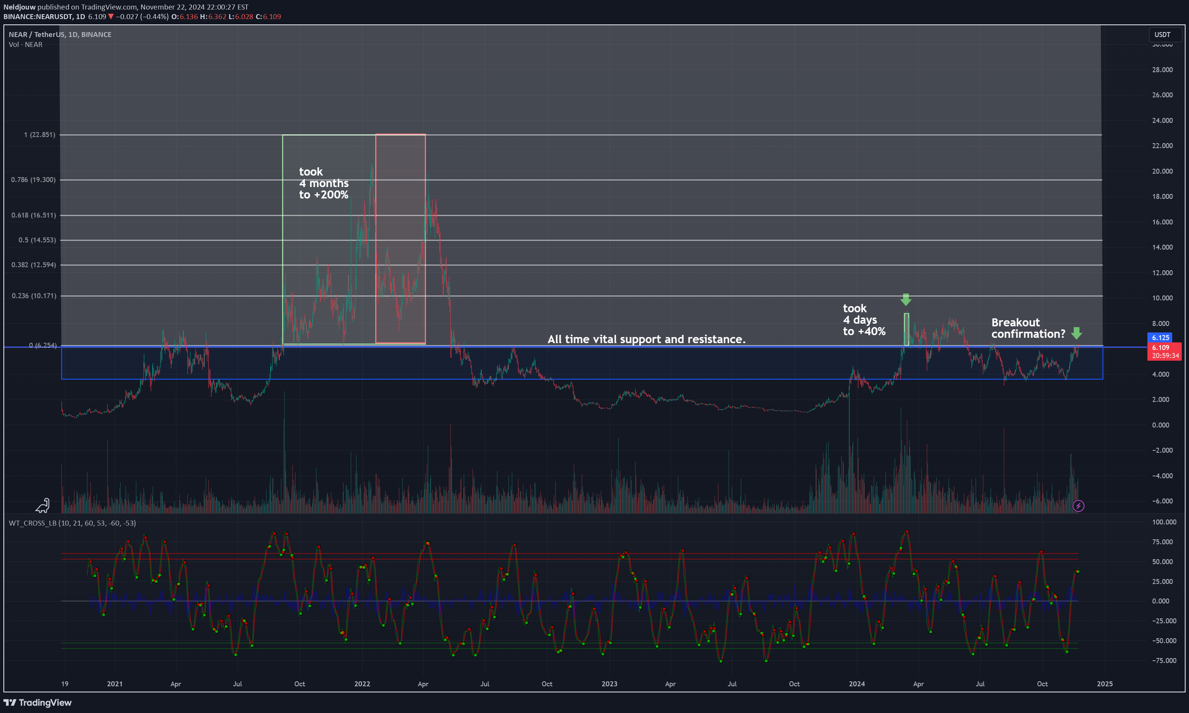
Task: Click the Fib level label 0.5 (14.553)
Action: (x=37, y=240)
